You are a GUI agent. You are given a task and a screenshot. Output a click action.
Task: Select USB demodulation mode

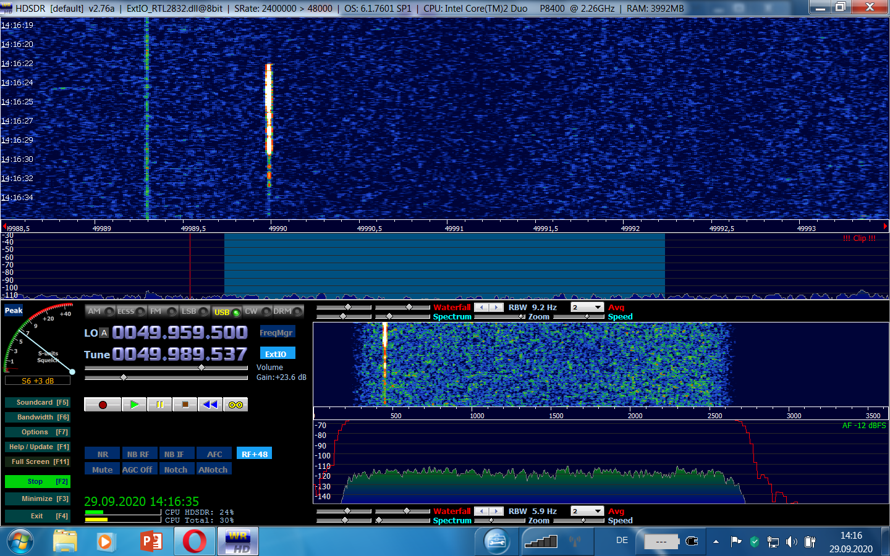point(226,312)
